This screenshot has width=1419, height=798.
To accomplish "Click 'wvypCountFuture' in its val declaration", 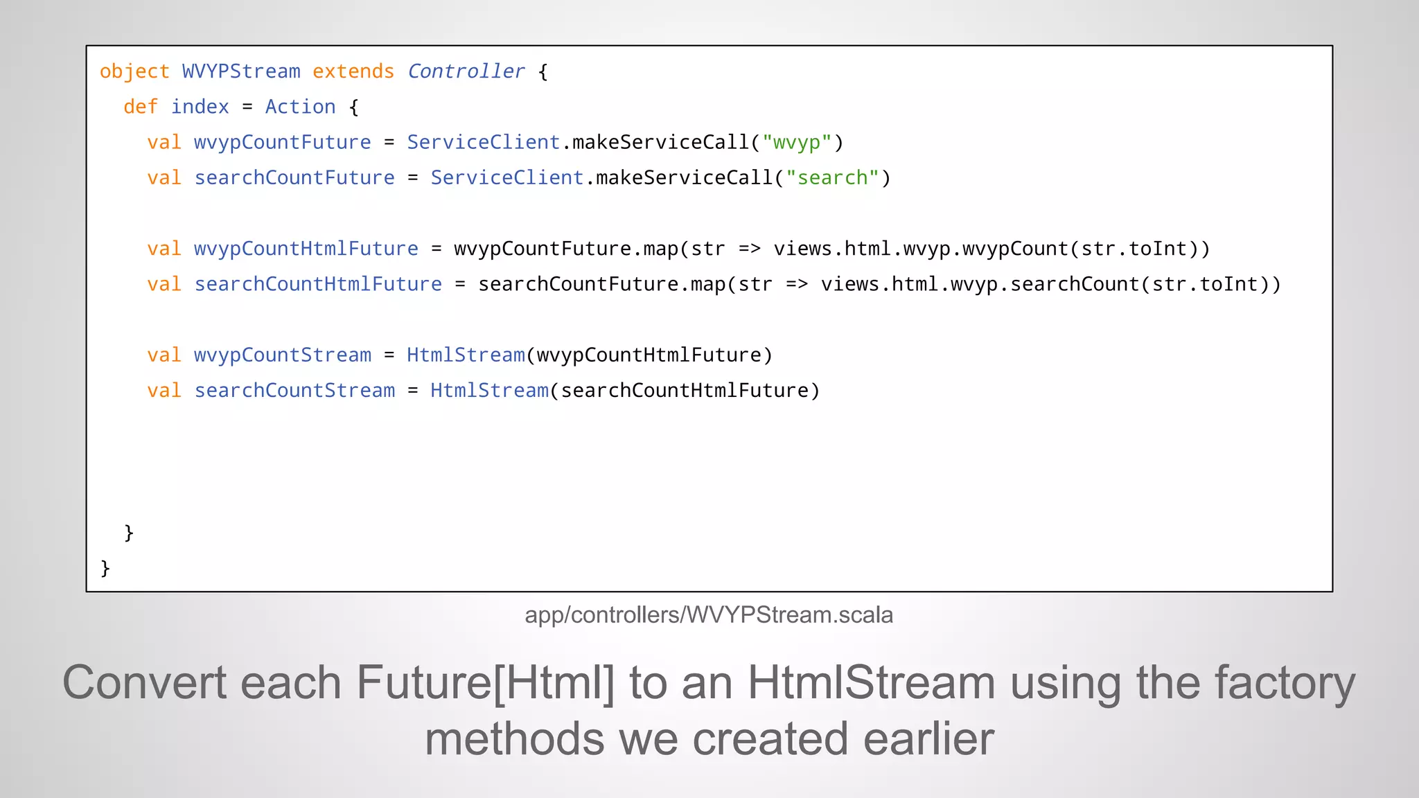I will click(283, 142).
